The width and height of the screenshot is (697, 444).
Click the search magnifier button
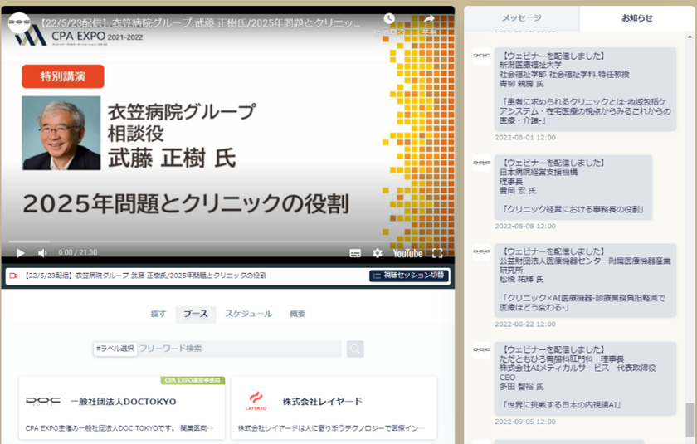[x=355, y=349]
